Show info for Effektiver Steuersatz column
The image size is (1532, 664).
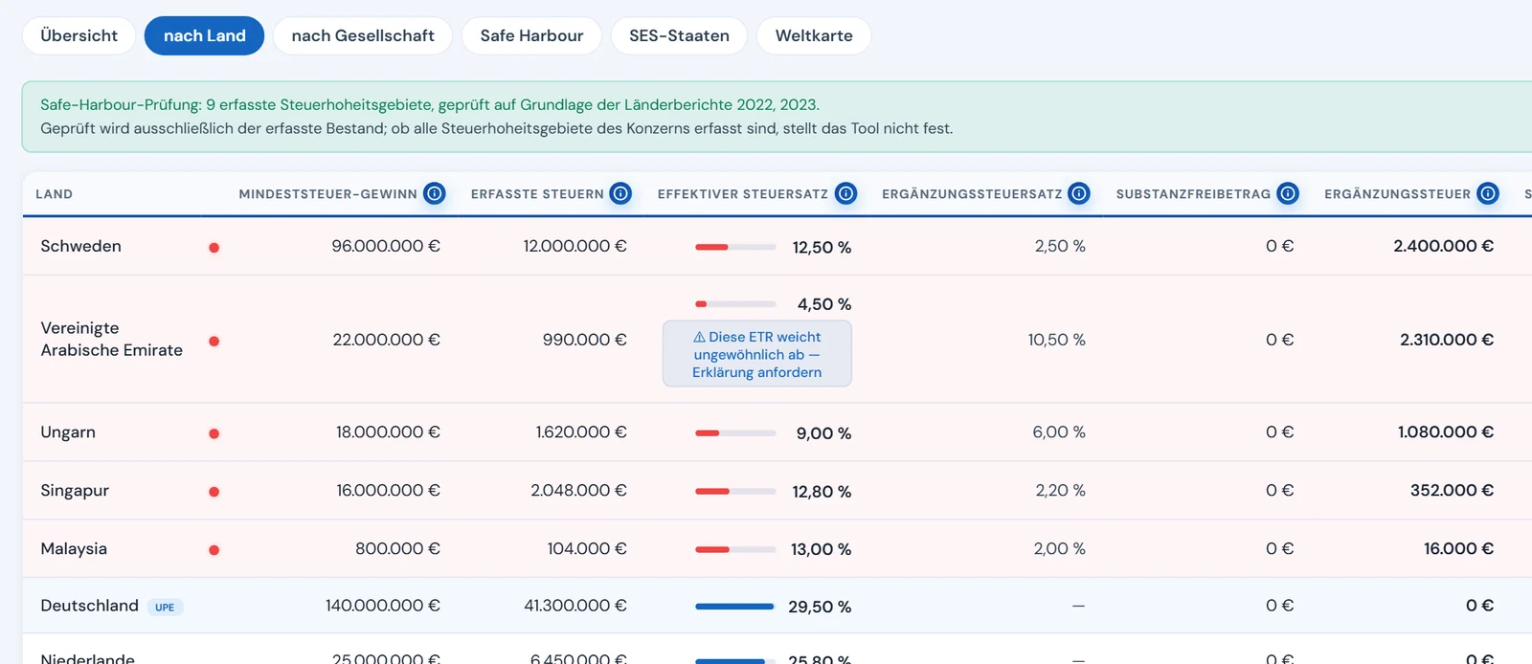click(845, 193)
